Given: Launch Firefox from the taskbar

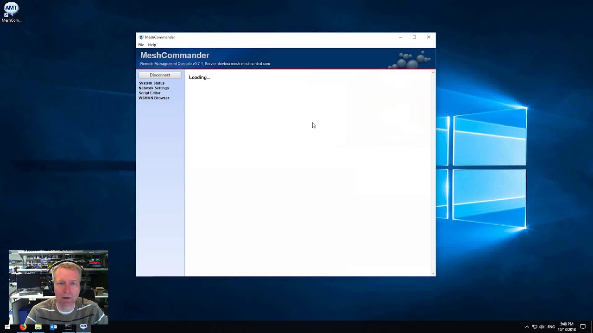Looking at the screenshot, I should tap(23, 327).
